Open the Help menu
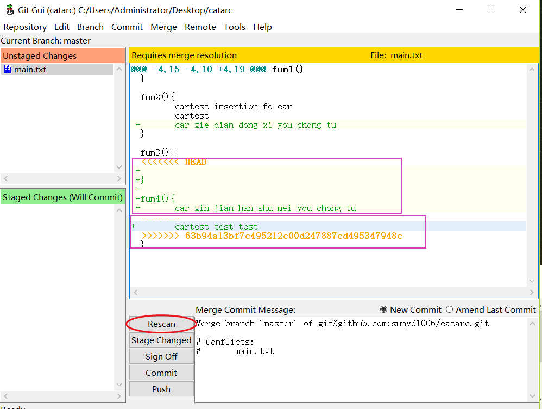 click(262, 27)
